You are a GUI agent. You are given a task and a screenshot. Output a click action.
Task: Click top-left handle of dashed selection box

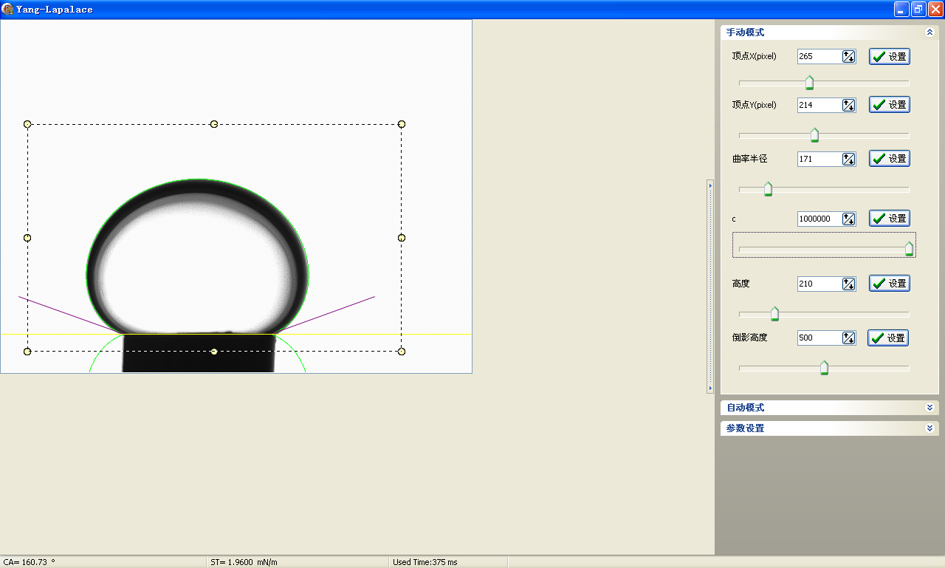pos(27,124)
